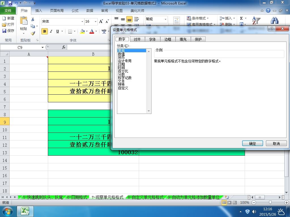Viewport: 290px width, 217px height.
Task: Toggle the Bottom Align button
Action: (129, 19)
